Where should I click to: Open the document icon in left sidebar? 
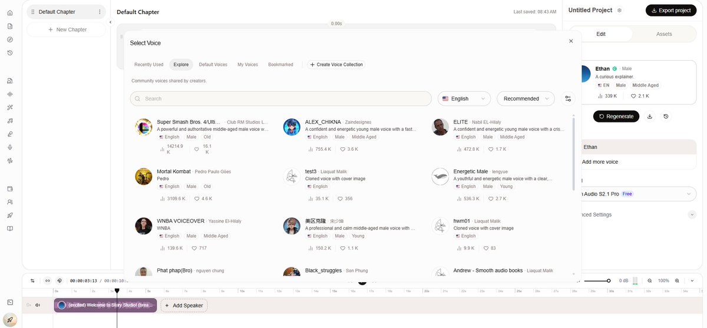10,26
